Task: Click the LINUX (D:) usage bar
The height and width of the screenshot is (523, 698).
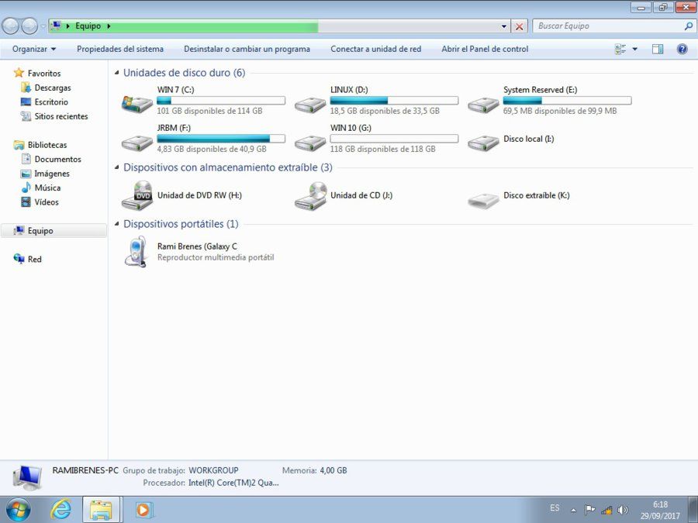Action: 394,101
